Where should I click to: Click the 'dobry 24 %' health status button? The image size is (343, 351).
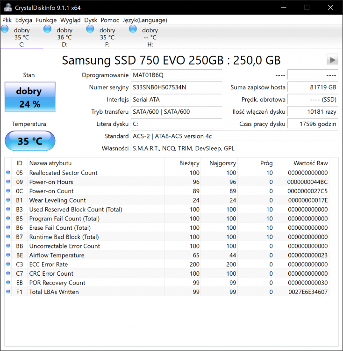click(30, 97)
